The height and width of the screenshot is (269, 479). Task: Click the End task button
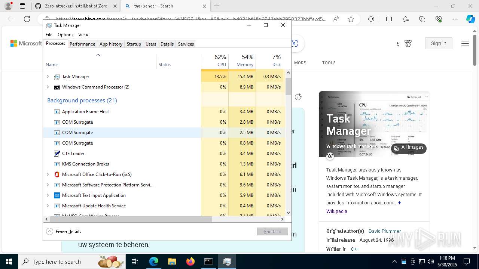pos(272,232)
